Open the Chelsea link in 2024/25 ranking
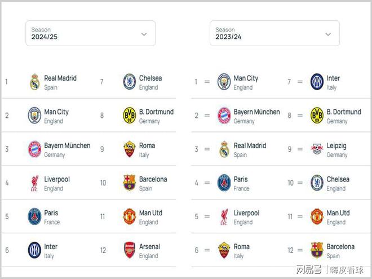Screen dimensions: 372x279 coord(150,78)
